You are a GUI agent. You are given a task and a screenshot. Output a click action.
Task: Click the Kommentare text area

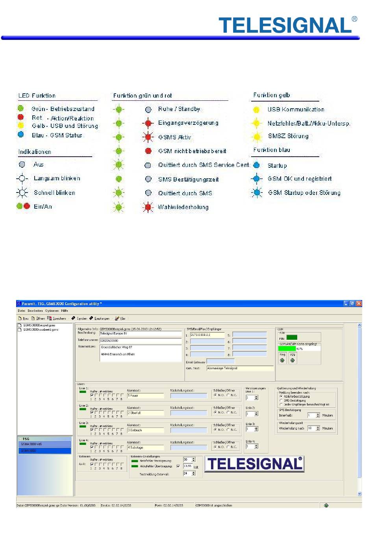pyautogui.click(x=141, y=353)
